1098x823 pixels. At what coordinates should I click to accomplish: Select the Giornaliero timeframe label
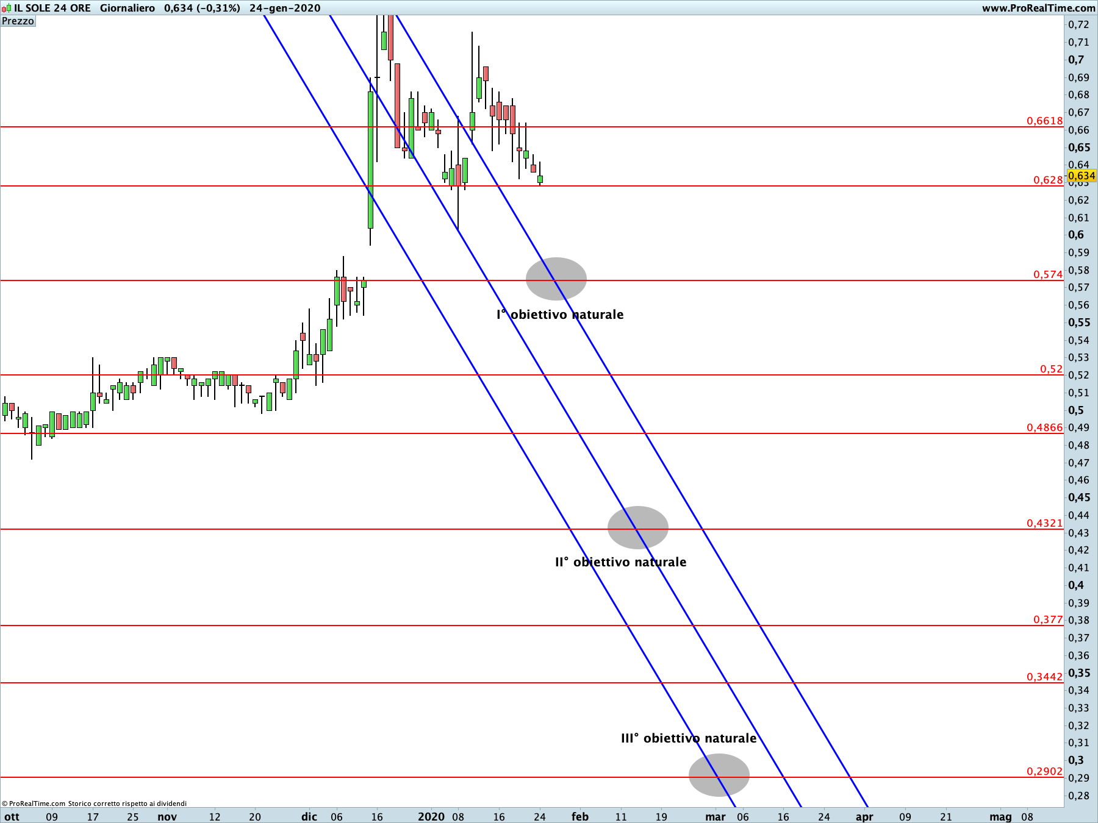coord(127,8)
